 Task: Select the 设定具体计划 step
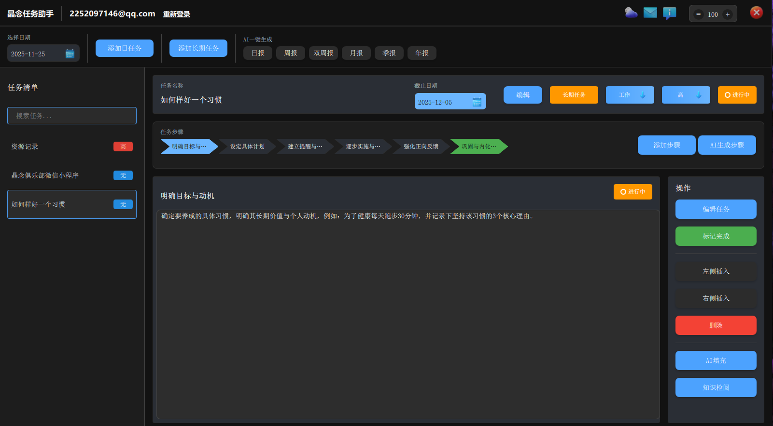(x=247, y=146)
